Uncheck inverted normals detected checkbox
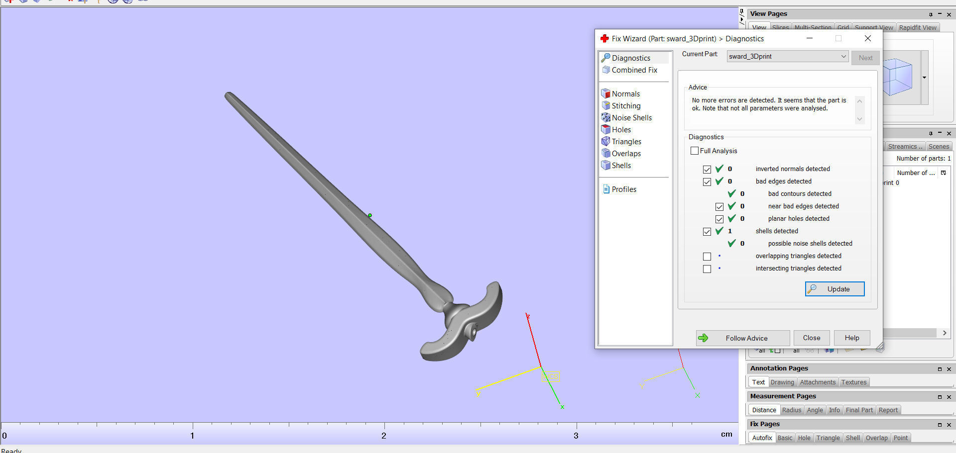Viewport: 956px width, 453px height. coord(707,169)
